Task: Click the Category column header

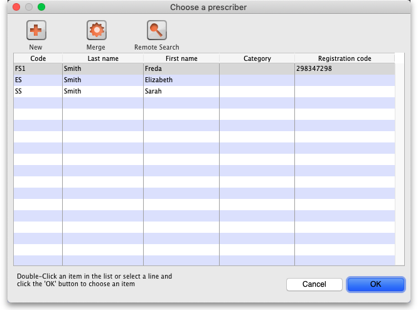Action: click(257, 58)
